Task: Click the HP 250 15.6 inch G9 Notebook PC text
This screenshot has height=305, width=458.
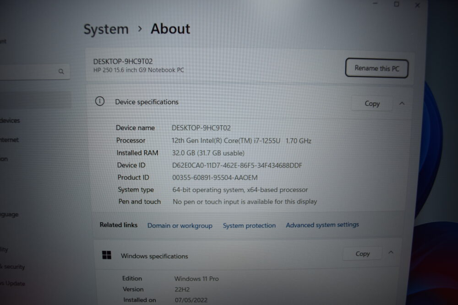Action: coord(139,70)
